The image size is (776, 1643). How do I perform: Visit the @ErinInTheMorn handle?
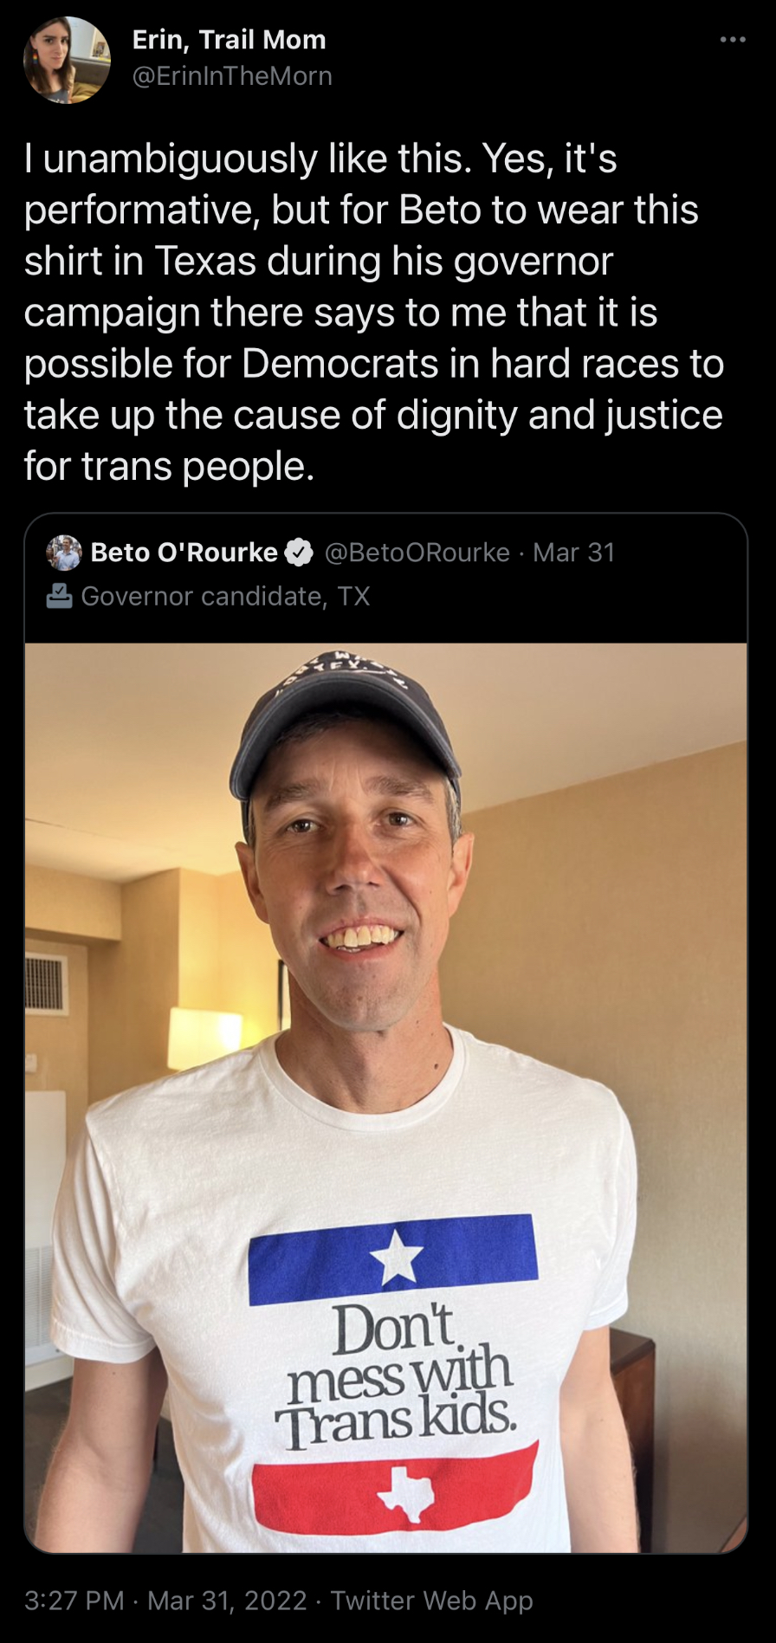tap(231, 76)
